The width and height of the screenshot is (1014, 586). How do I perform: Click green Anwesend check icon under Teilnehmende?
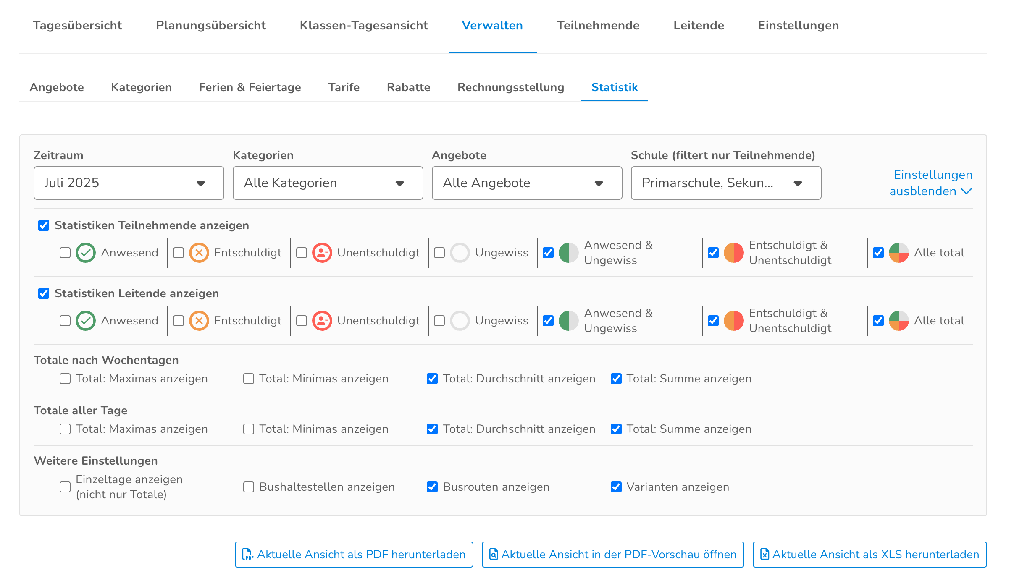tap(86, 253)
